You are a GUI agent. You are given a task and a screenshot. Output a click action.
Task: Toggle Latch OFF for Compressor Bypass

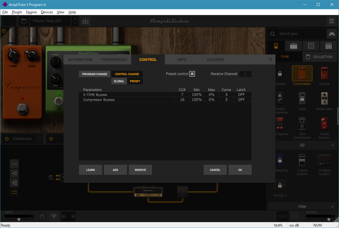click(x=241, y=100)
